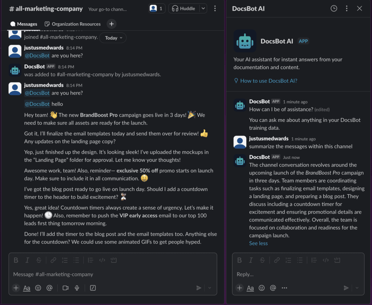Switch to the Organization Resources tab
Screen dimensions: 372x305
pos(73,24)
